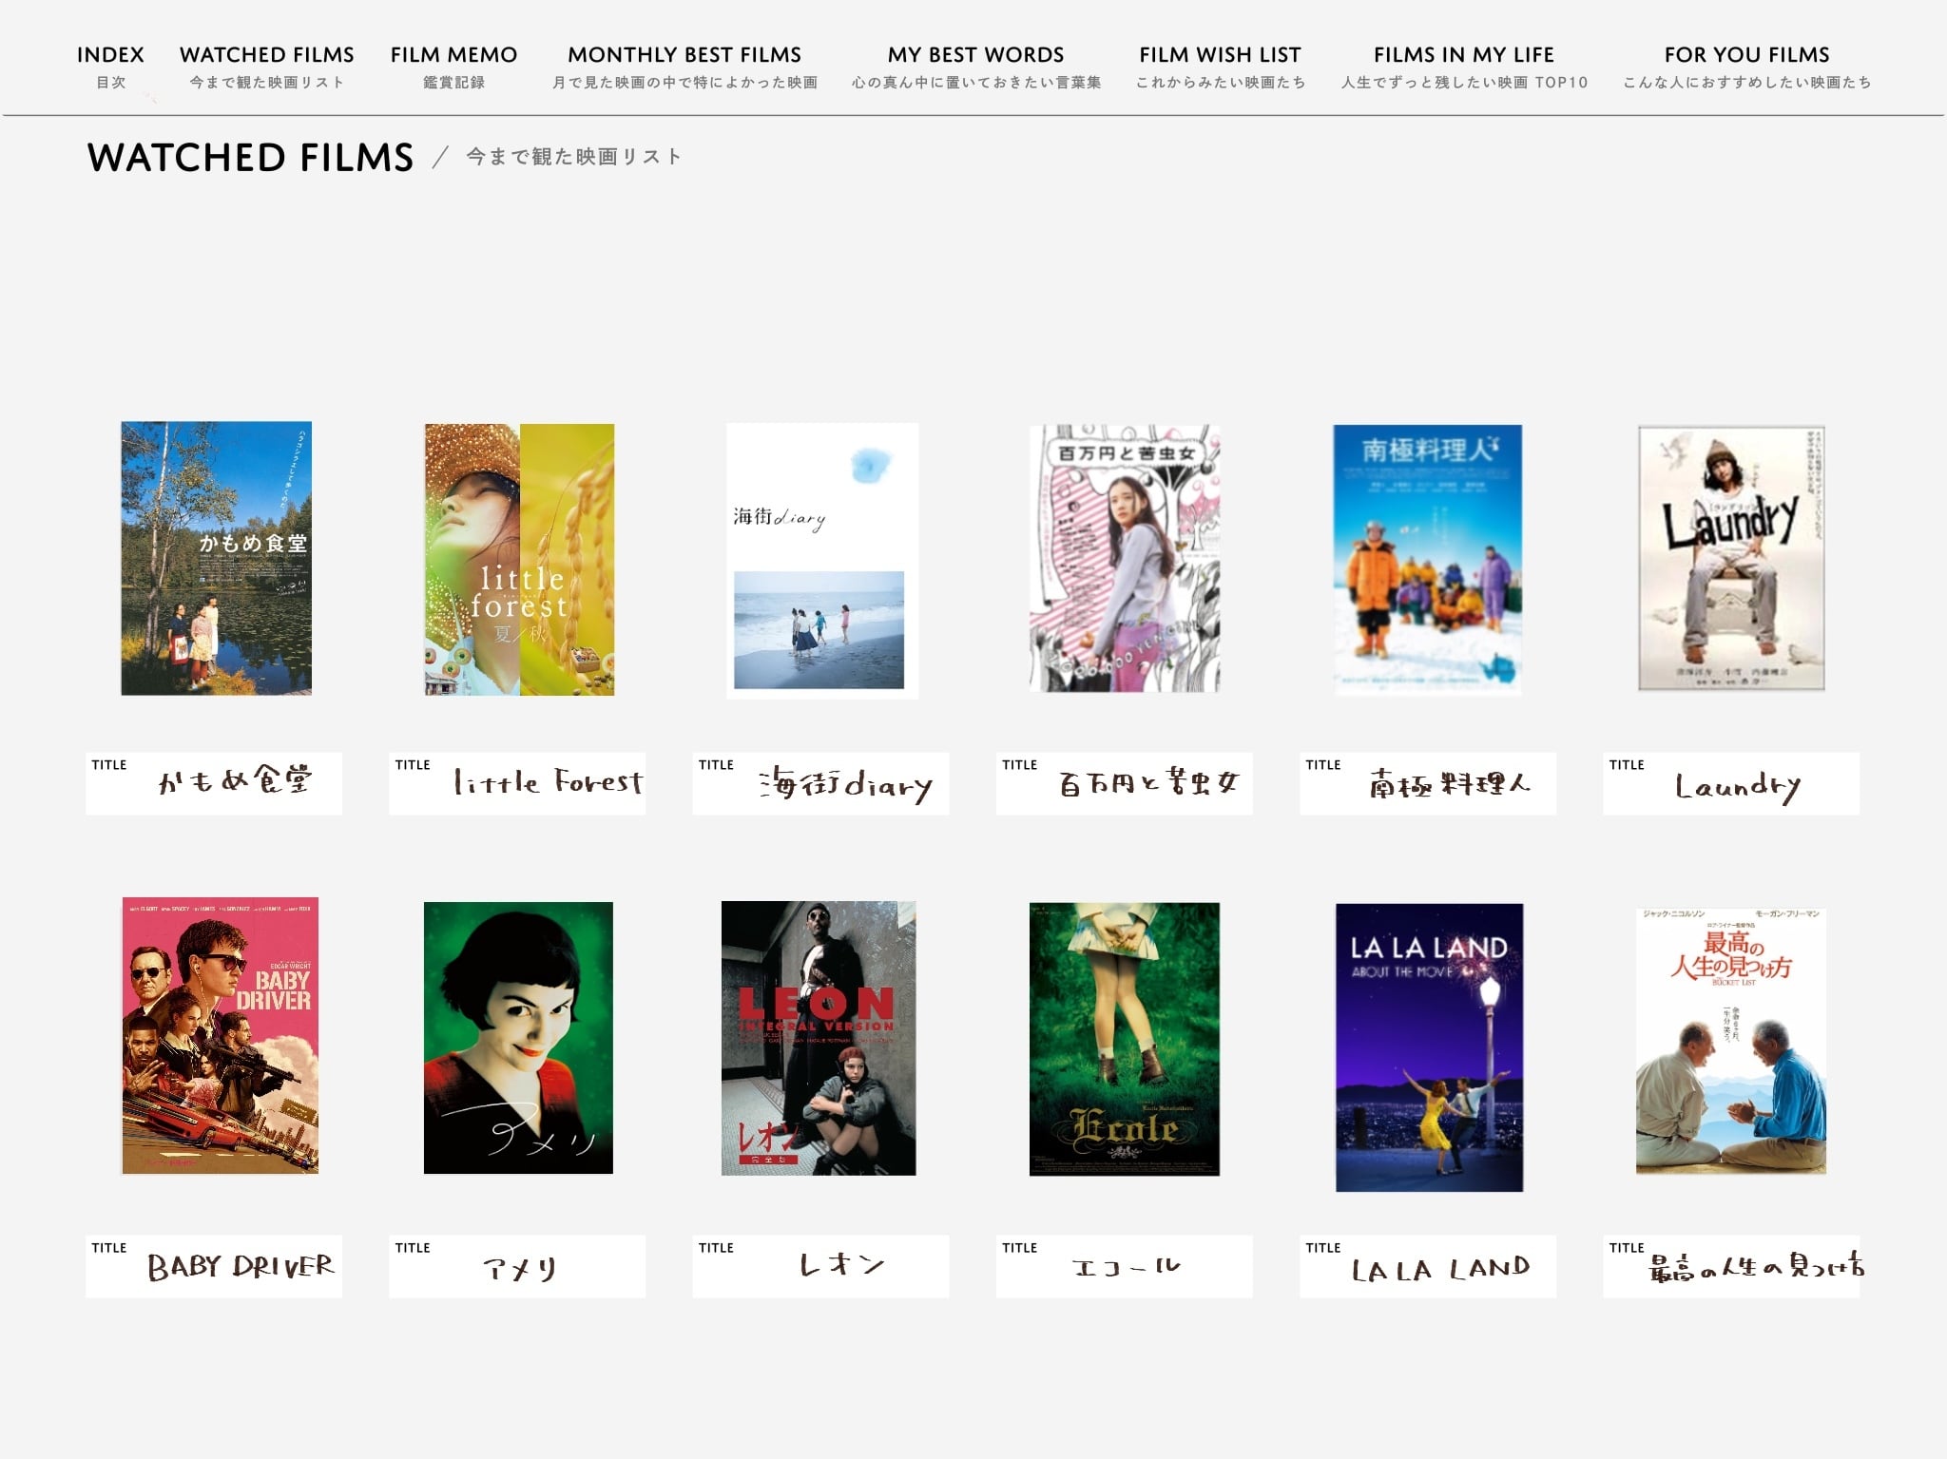The width and height of the screenshot is (1947, 1459).
Task: Open MONTHLY BEST FILMS tab
Action: pos(684,66)
